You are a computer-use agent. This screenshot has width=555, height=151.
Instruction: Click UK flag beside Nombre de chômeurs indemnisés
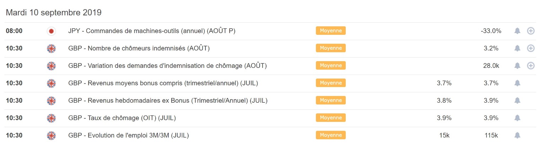click(51, 49)
